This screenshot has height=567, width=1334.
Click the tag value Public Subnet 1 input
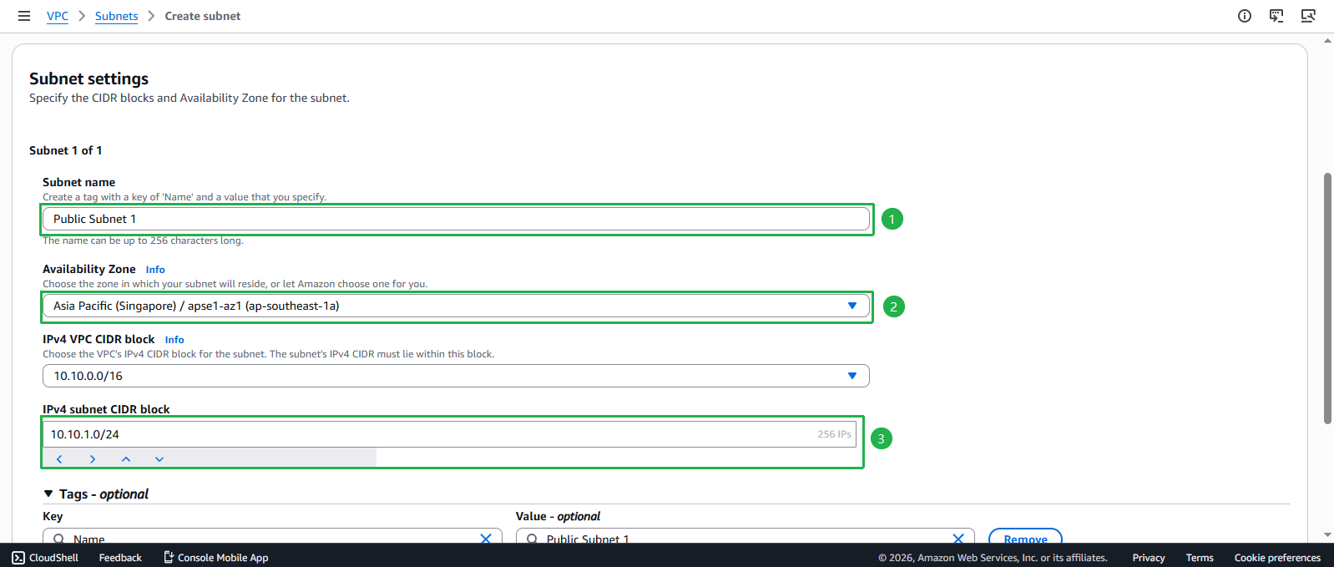(745, 536)
